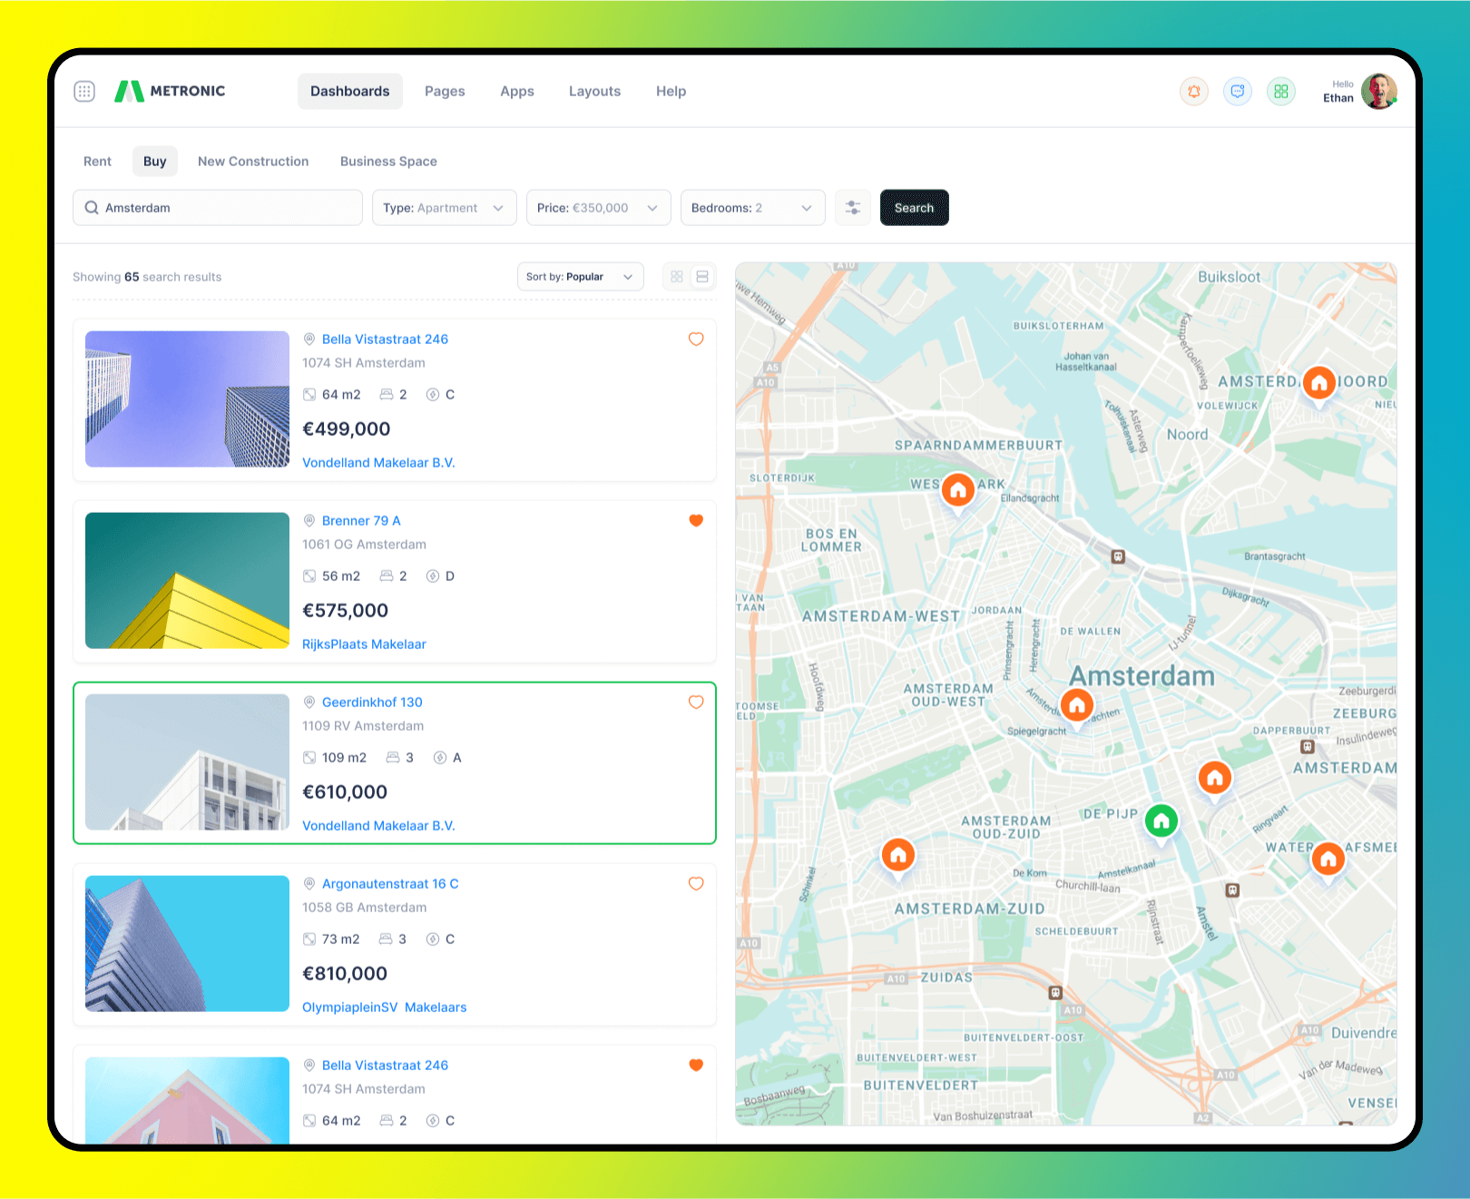The height and width of the screenshot is (1199, 1470).
Task: Switch to the Rent tab
Action: (97, 162)
